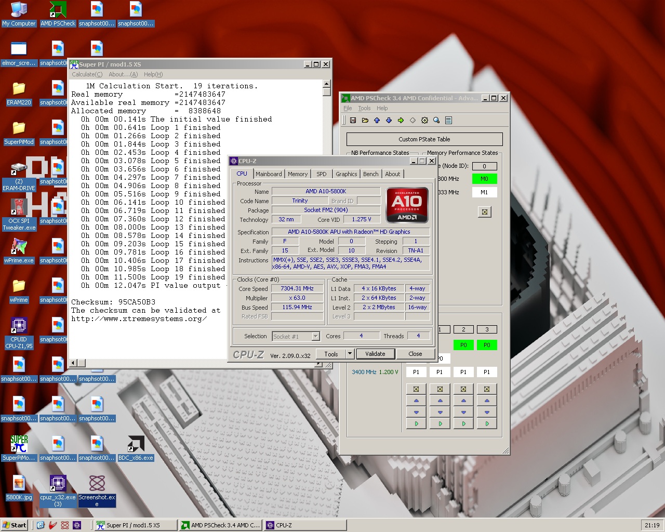The image size is (665, 532).
Task: Open Tools menu in AMD PSCheck
Action: pyautogui.click(x=364, y=108)
